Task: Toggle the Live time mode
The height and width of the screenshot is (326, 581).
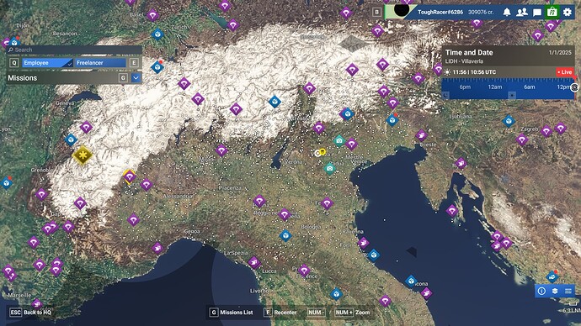Action: [x=565, y=72]
